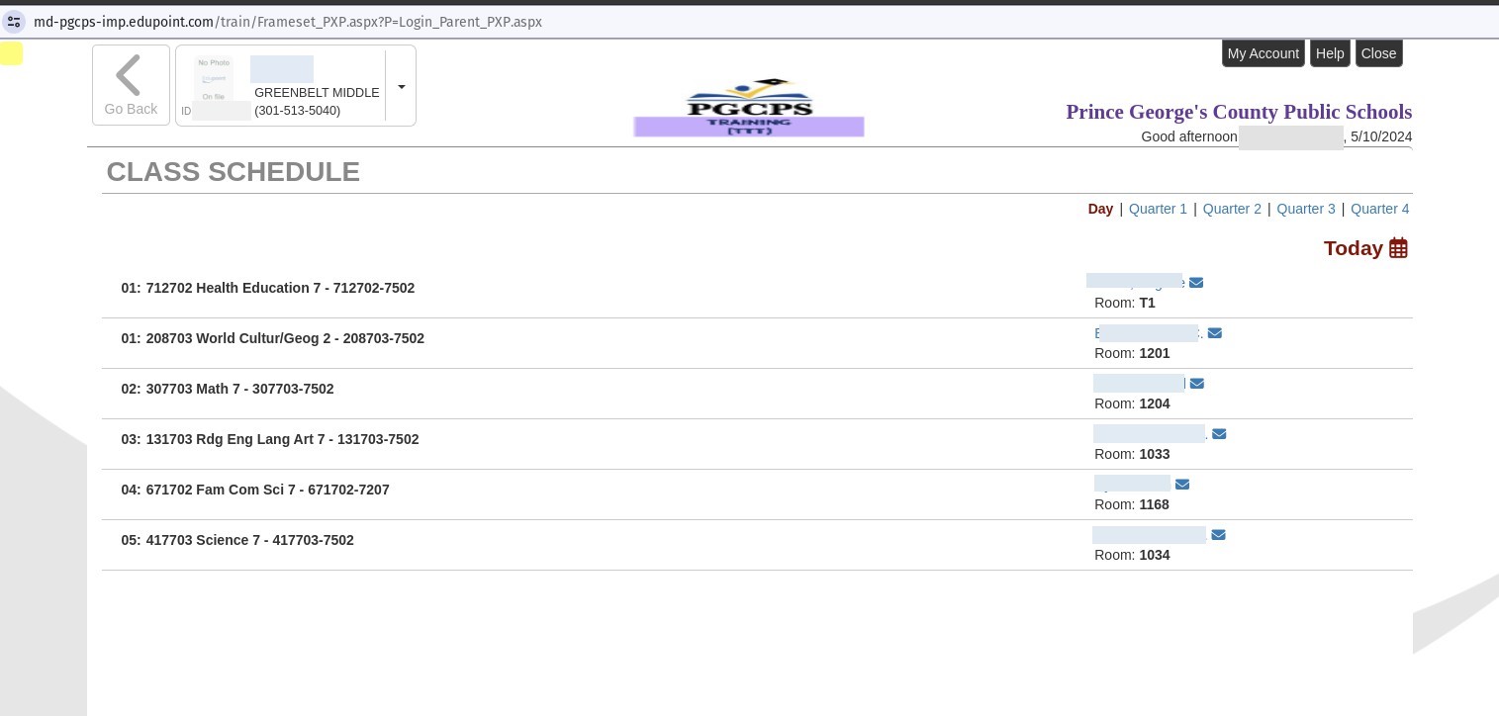This screenshot has height=716, width=1499.
Task: Switch to Quarter 2 schedule view
Action: coord(1232,209)
